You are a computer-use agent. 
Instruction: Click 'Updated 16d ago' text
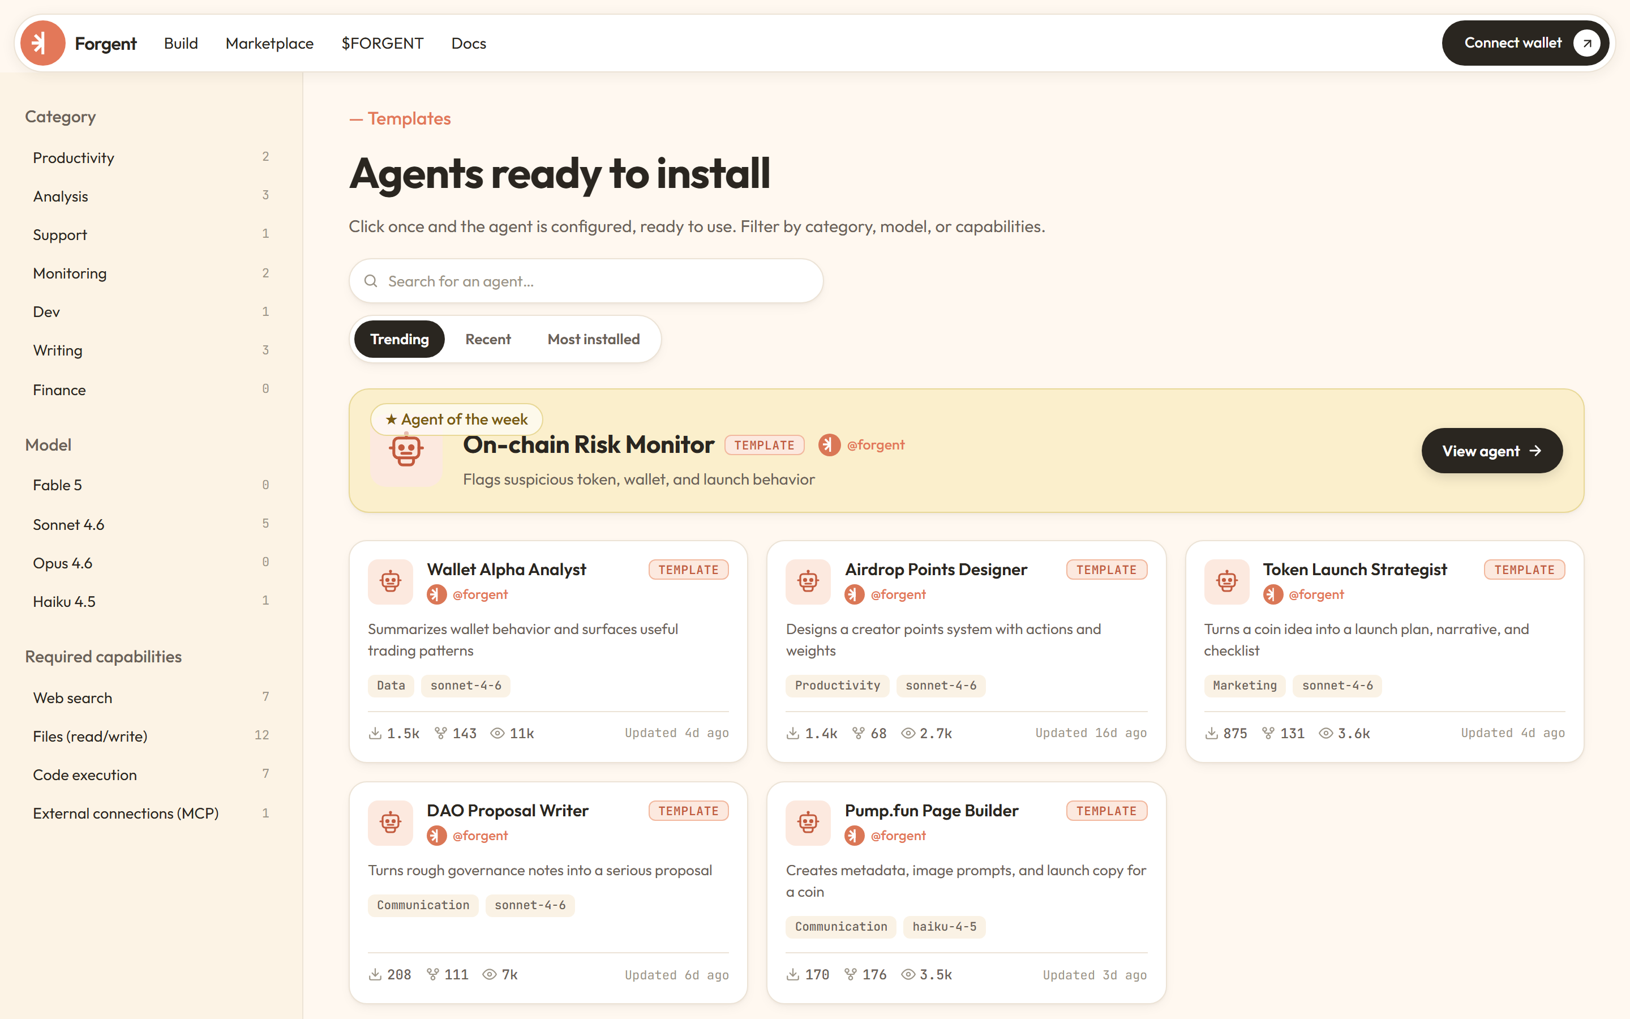pos(1091,733)
